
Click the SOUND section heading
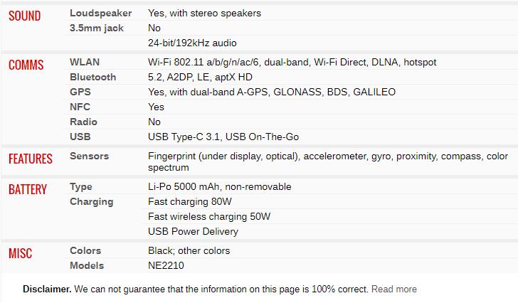pos(24,16)
